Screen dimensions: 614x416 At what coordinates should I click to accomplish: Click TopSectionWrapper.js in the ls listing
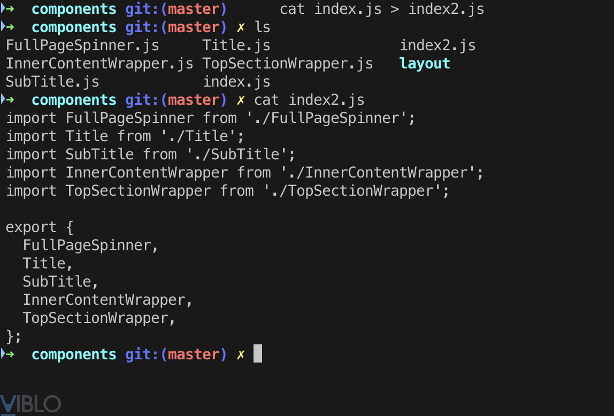pos(288,64)
